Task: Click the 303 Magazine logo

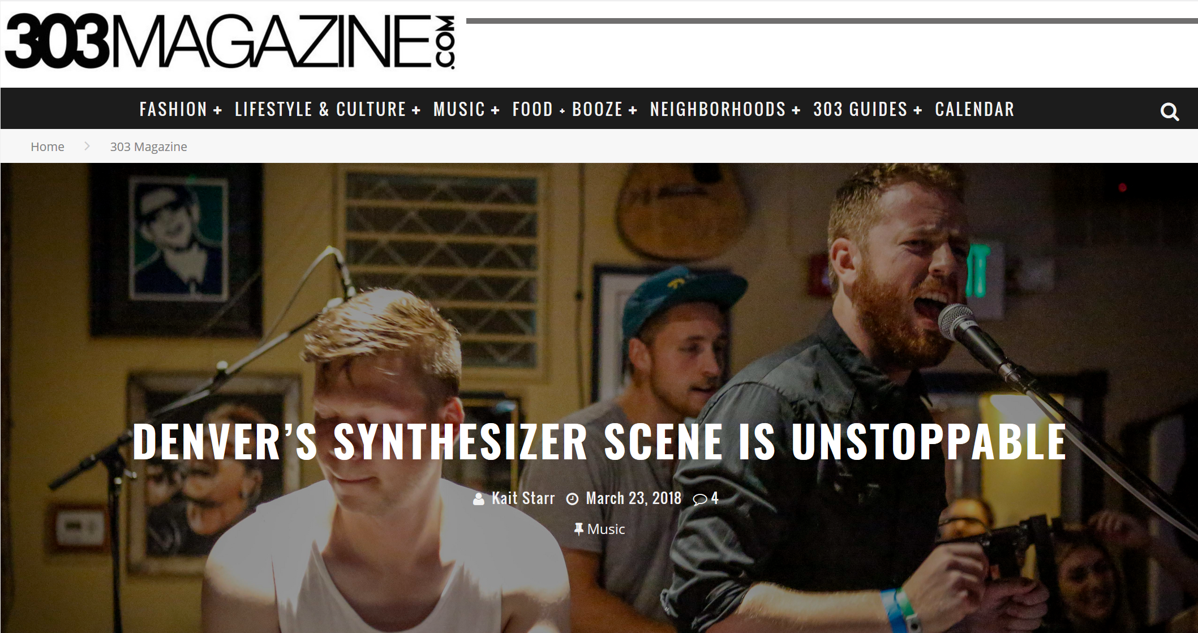Action: tap(230, 42)
